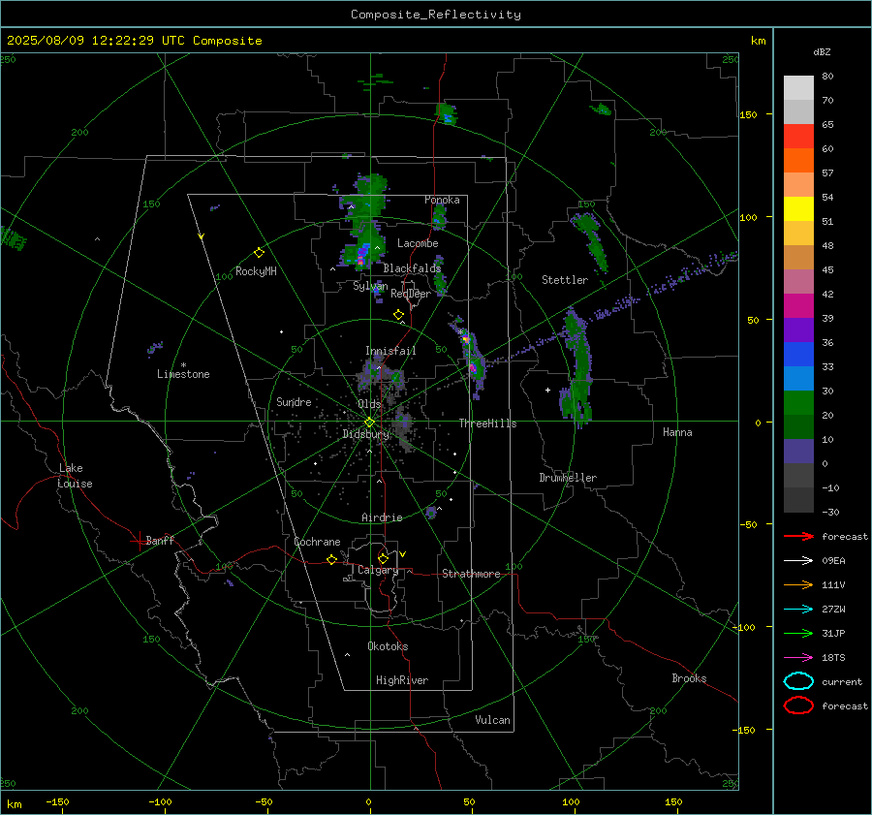Image resolution: width=872 pixels, height=815 pixels.
Task: Pick the magenta 39-42 dBZ swatch
Action: click(798, 305)
